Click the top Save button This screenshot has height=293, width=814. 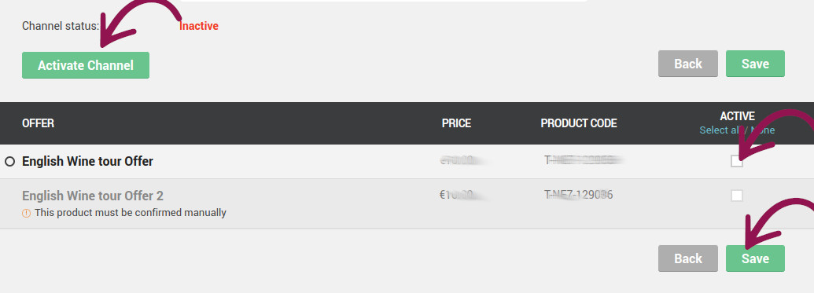click(755, 64)
